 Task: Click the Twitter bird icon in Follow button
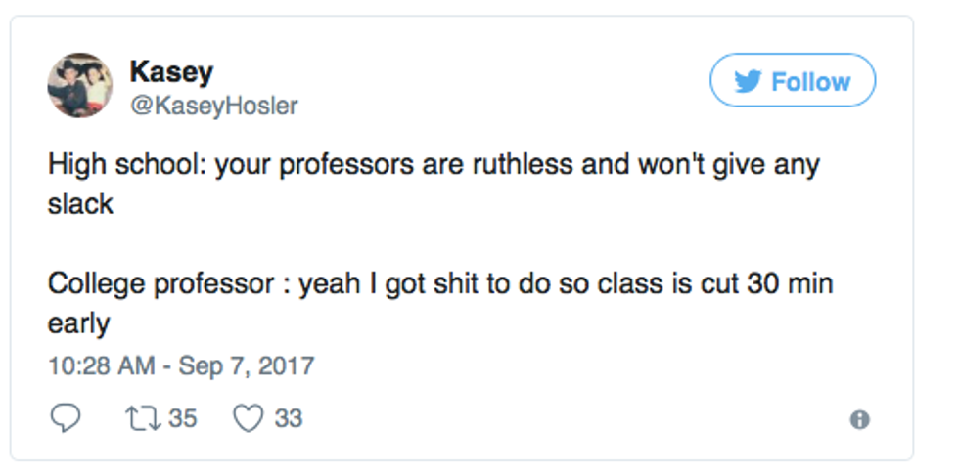[x=748, y=81]
